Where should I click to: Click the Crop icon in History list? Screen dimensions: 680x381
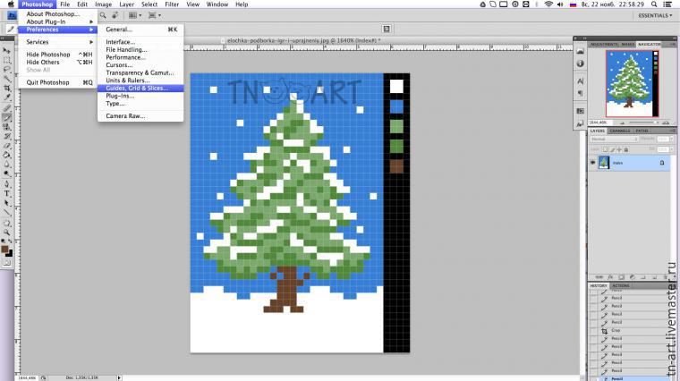[604, 330]
